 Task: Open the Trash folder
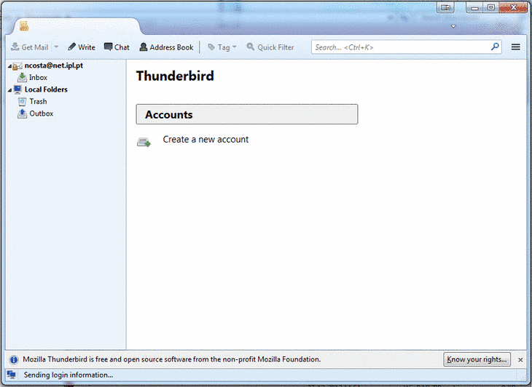coord(38,102)
